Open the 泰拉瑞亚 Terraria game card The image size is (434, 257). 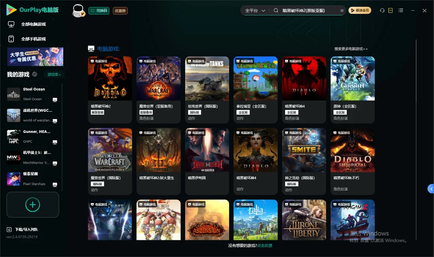[x=256, y=90]
